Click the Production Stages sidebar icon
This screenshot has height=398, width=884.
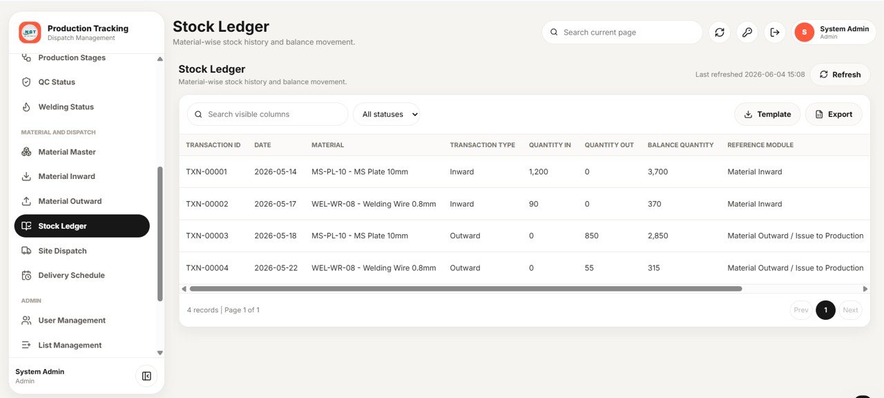click(x=26, y=58)
